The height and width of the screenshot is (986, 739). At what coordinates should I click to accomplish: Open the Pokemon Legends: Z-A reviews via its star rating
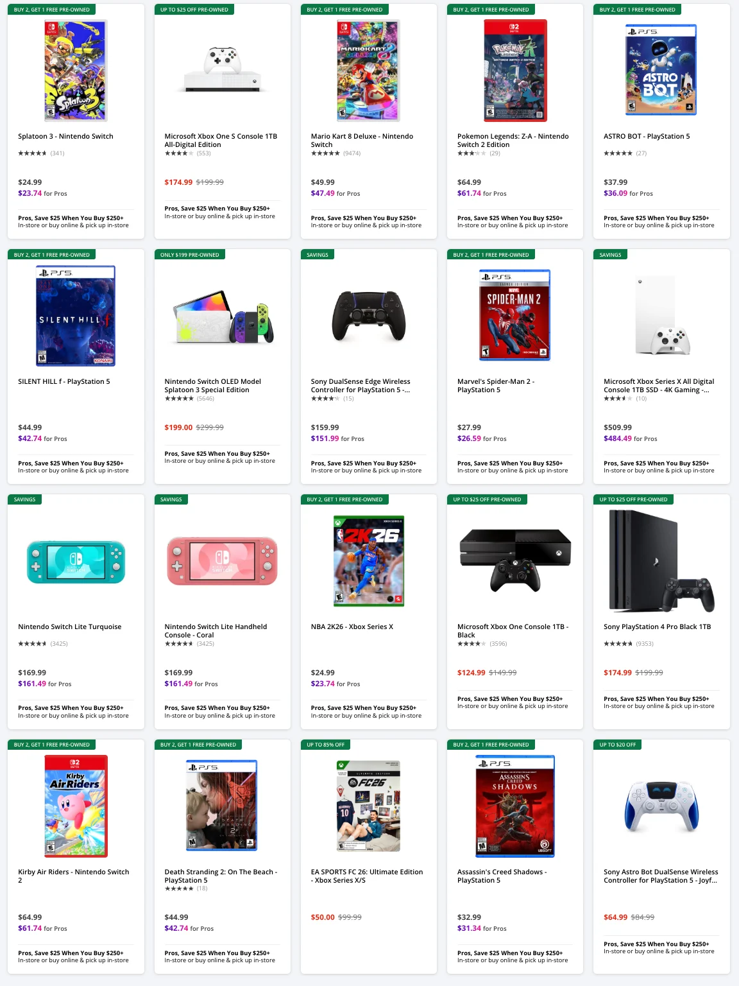click(475, 153)
